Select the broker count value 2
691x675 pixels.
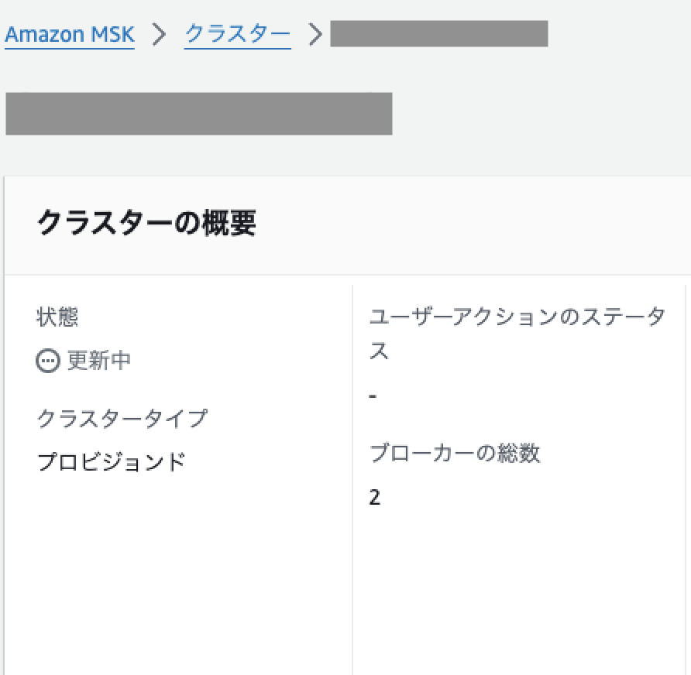coord(375,497)
